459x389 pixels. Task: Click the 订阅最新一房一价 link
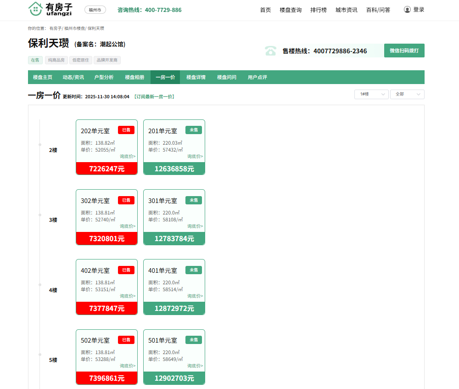(x=154, y=97)
